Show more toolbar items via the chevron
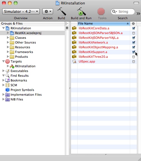This screenshot has height=161, width=141. pyautogui.click(x=138, y=14)
